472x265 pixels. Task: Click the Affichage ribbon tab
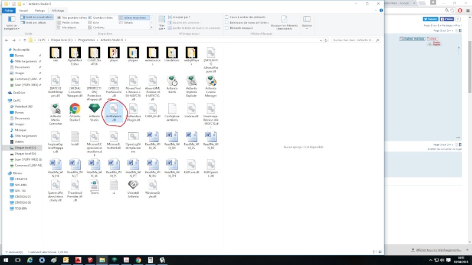coord(57,11)
